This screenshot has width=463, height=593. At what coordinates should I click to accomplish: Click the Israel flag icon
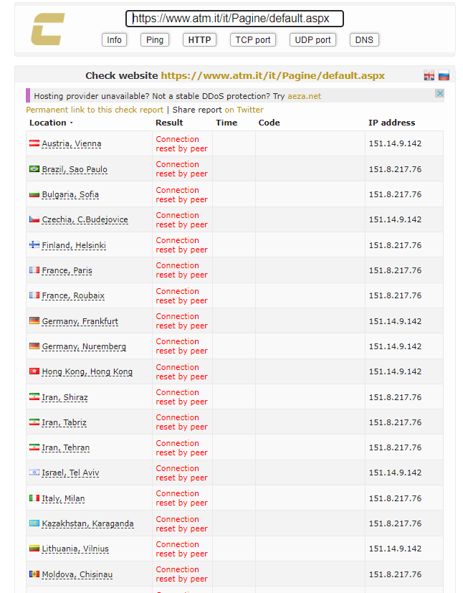(x=34, y=473)
